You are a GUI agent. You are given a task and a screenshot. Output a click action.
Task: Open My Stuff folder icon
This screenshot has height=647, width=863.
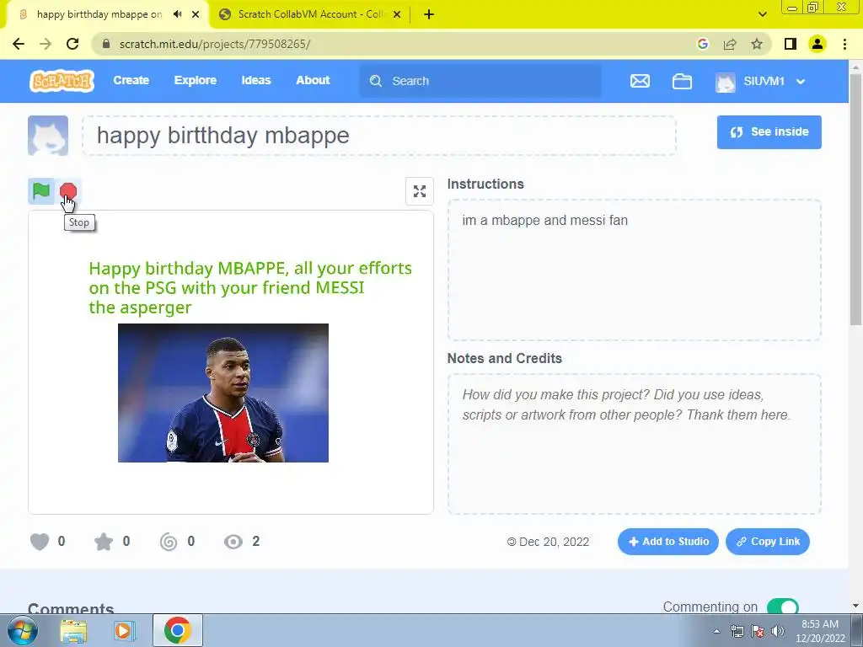pyautogui.click(x=682, y=81)
